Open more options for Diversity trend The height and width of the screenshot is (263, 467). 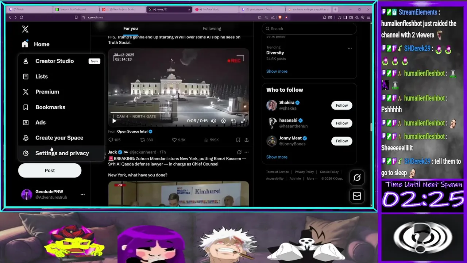click(350, 48)
